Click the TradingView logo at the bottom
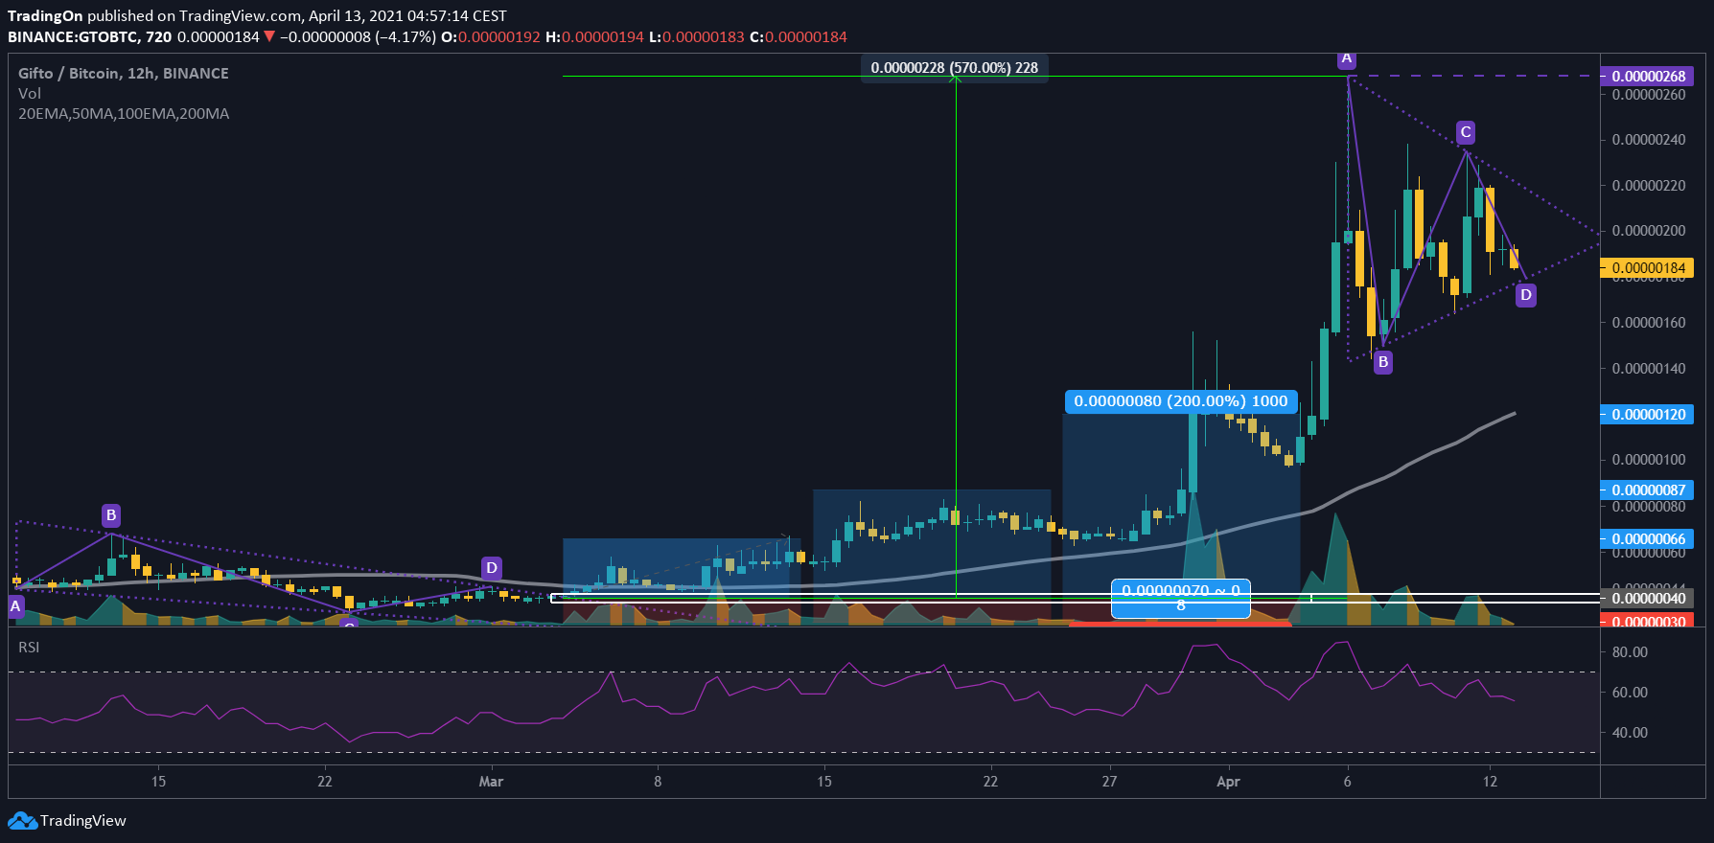The width and height of the screenshot is (1714, 843). click(67, 821)
